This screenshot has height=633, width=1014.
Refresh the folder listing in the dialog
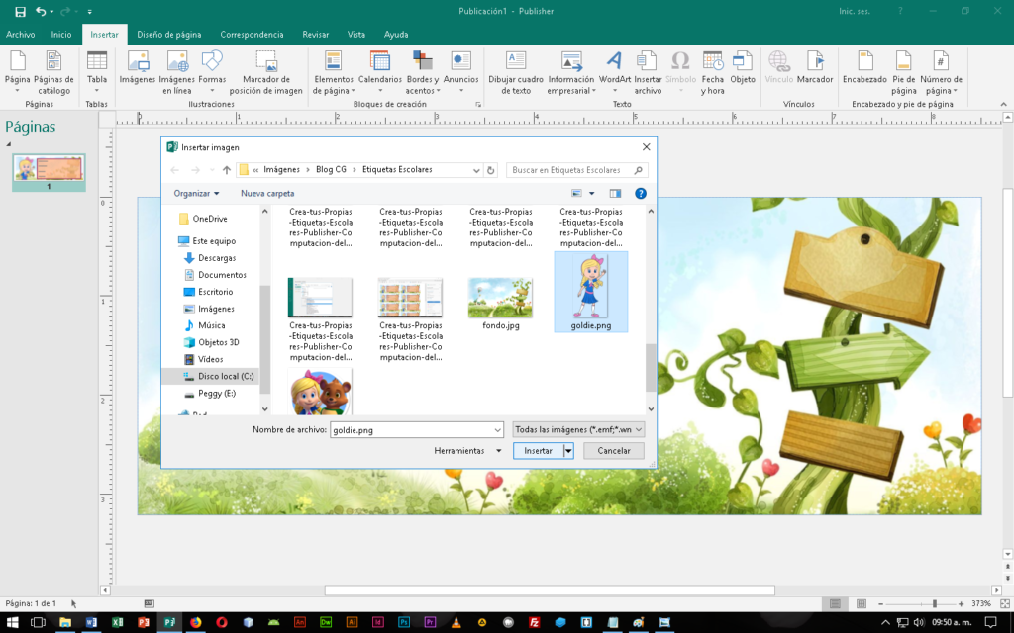[x=491, y=170]
